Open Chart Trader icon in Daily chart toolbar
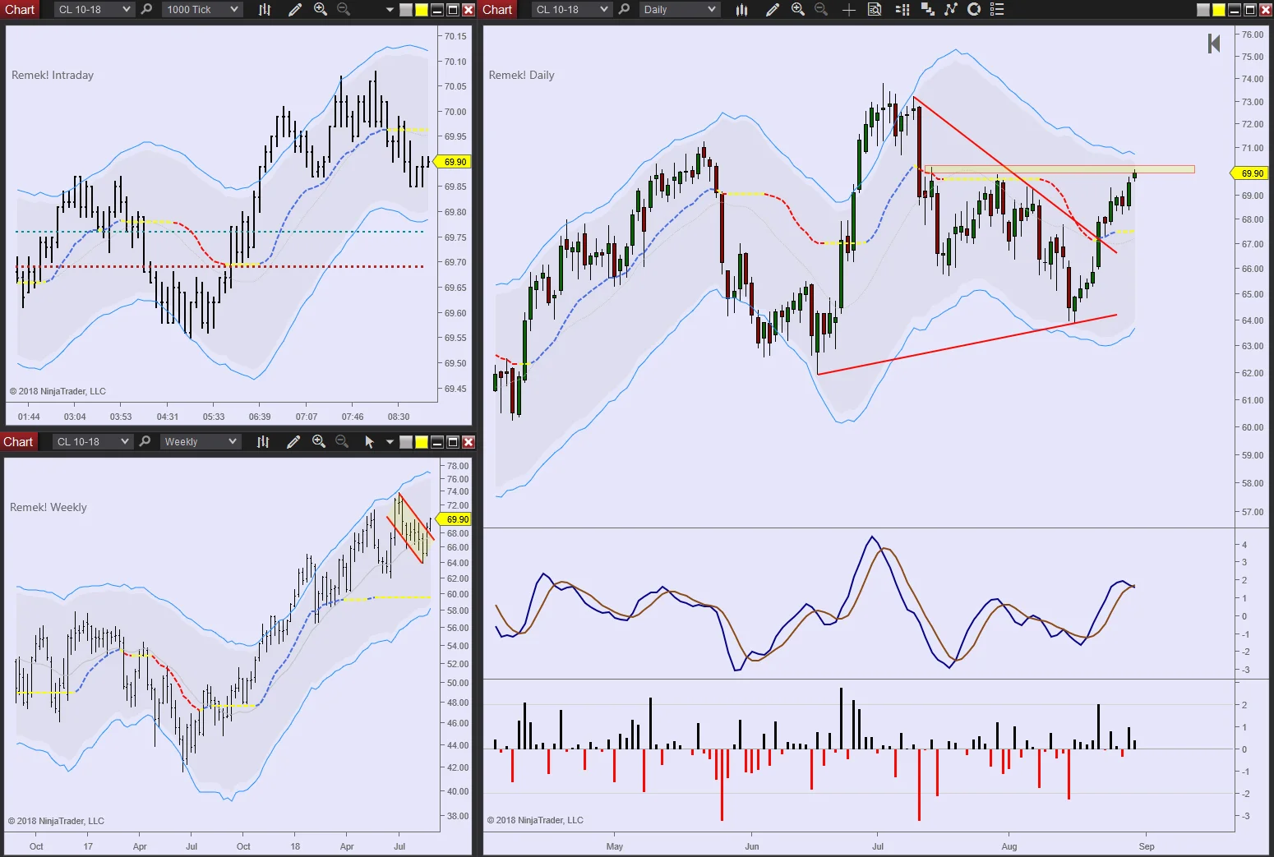Screen dimensions: 1274x857 [x=902, y=10]
